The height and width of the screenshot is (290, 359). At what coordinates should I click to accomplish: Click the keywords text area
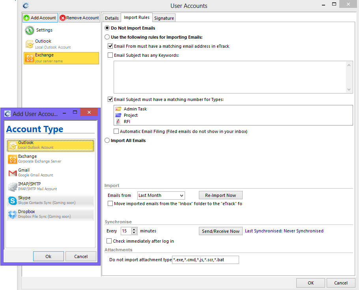pyautogui.click(x=230, y=77)
